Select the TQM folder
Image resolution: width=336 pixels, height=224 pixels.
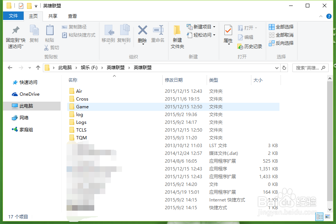click(173, 138)
